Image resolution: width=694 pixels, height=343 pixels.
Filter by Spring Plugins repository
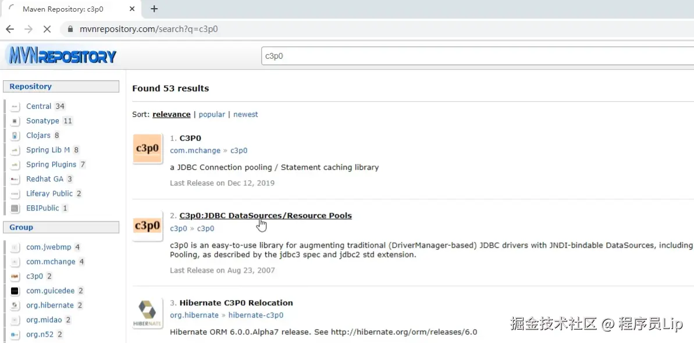click(51, 165)
